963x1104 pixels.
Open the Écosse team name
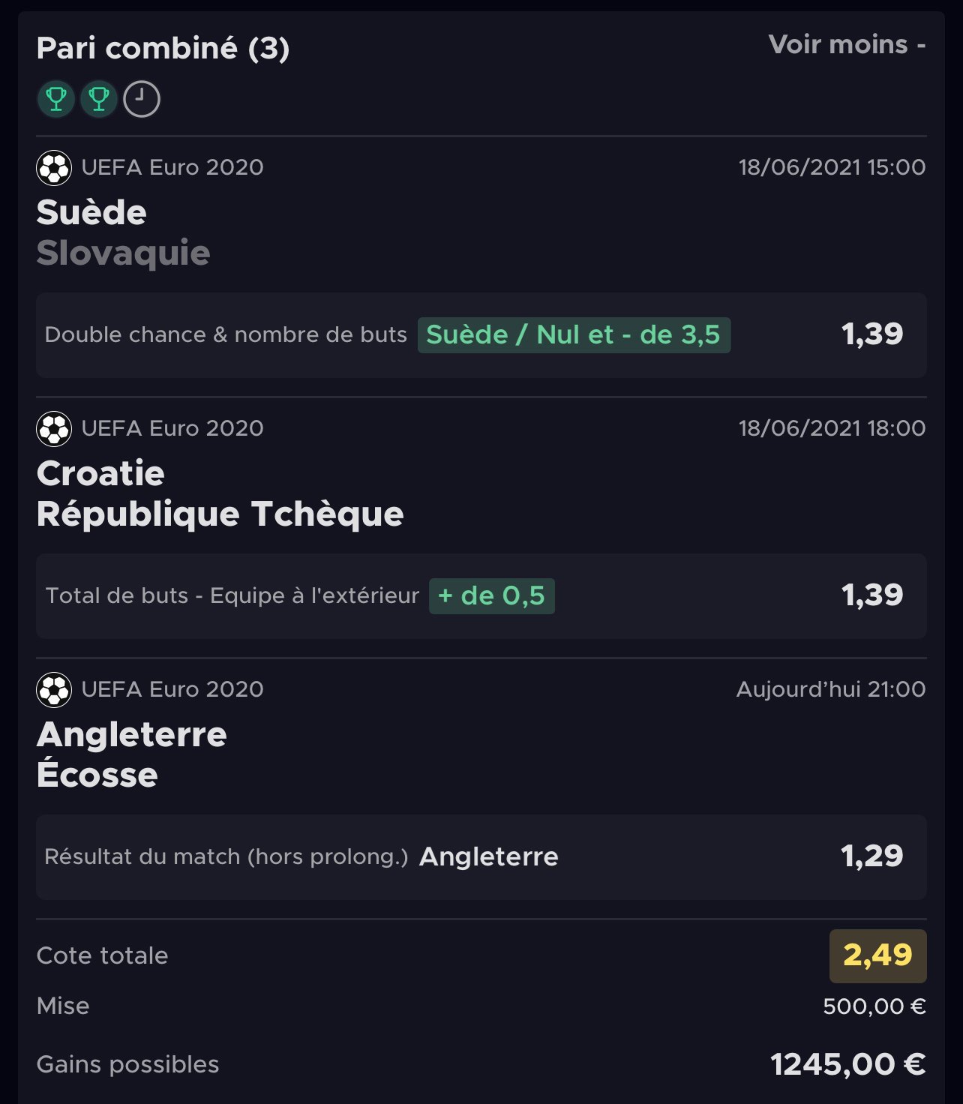coord(97,773)
